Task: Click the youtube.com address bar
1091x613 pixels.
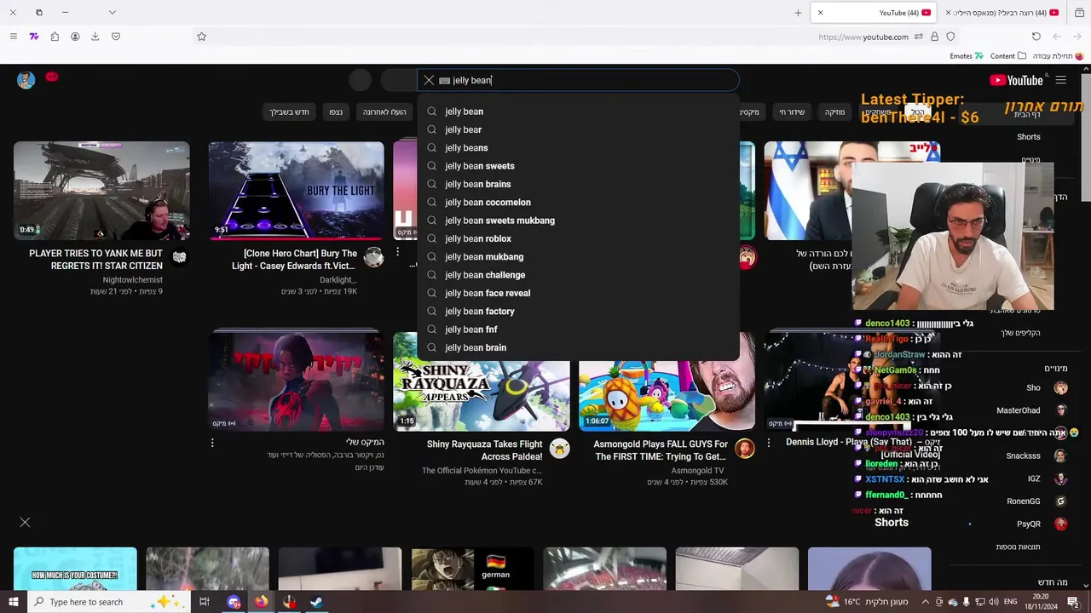Action: point(863,37)
